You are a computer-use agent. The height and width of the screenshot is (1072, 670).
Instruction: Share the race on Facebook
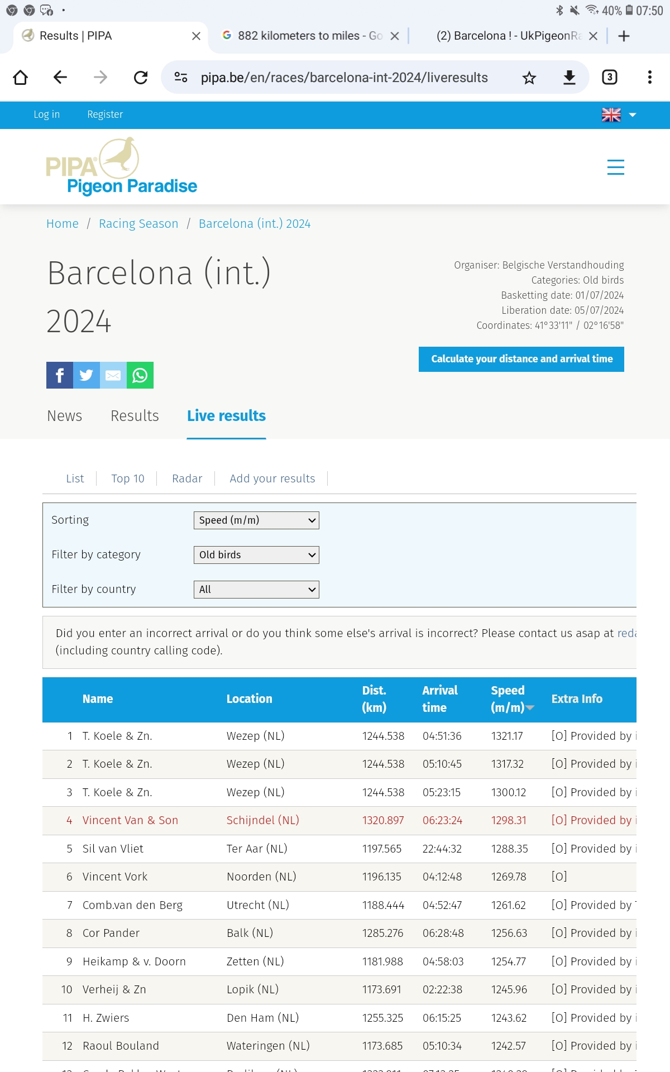coord(60,375)
